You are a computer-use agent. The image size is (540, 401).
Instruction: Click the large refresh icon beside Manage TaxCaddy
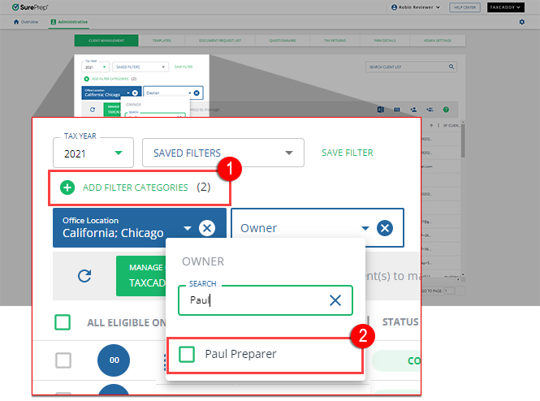click(x=84, y=276)
